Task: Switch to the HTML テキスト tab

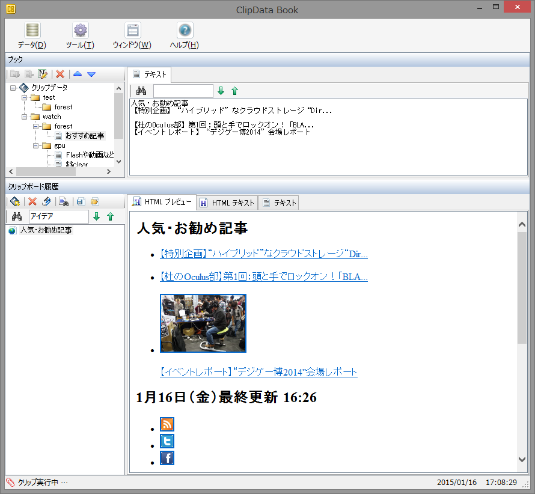Action: pos(227,203)
